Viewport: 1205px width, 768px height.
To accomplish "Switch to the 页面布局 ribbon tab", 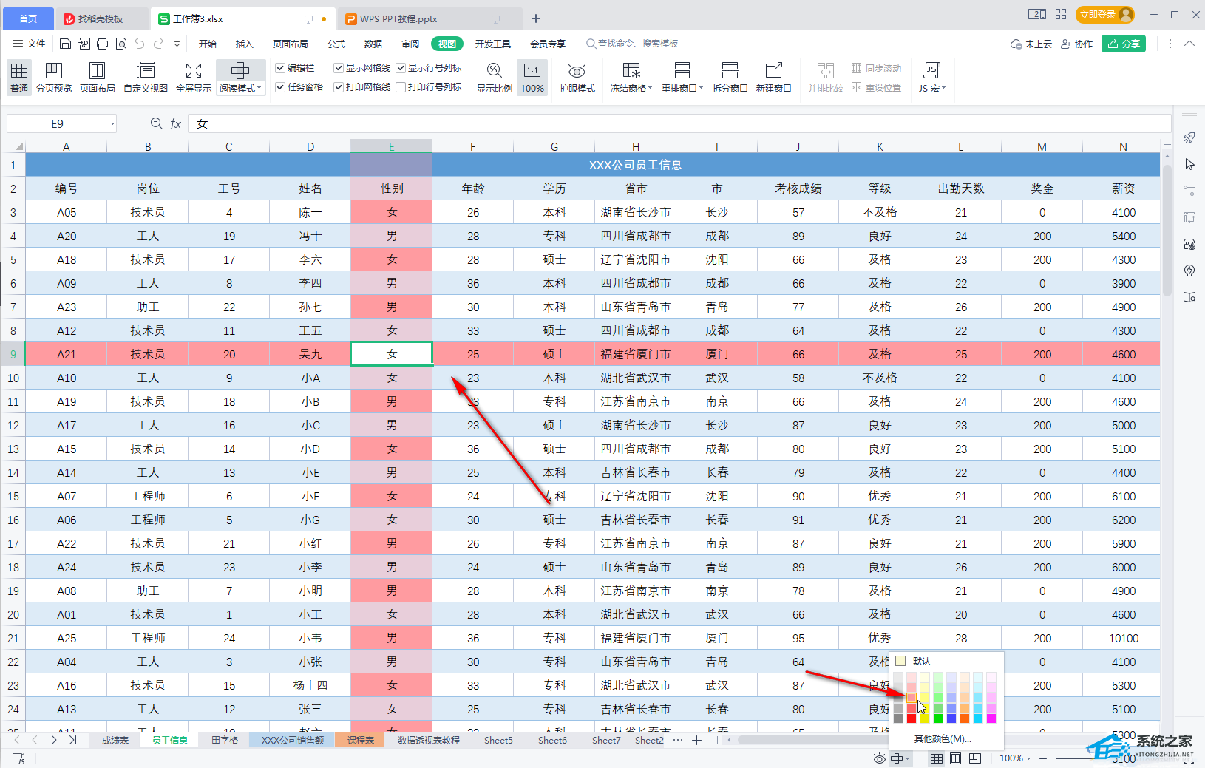I will coord(290,44).
